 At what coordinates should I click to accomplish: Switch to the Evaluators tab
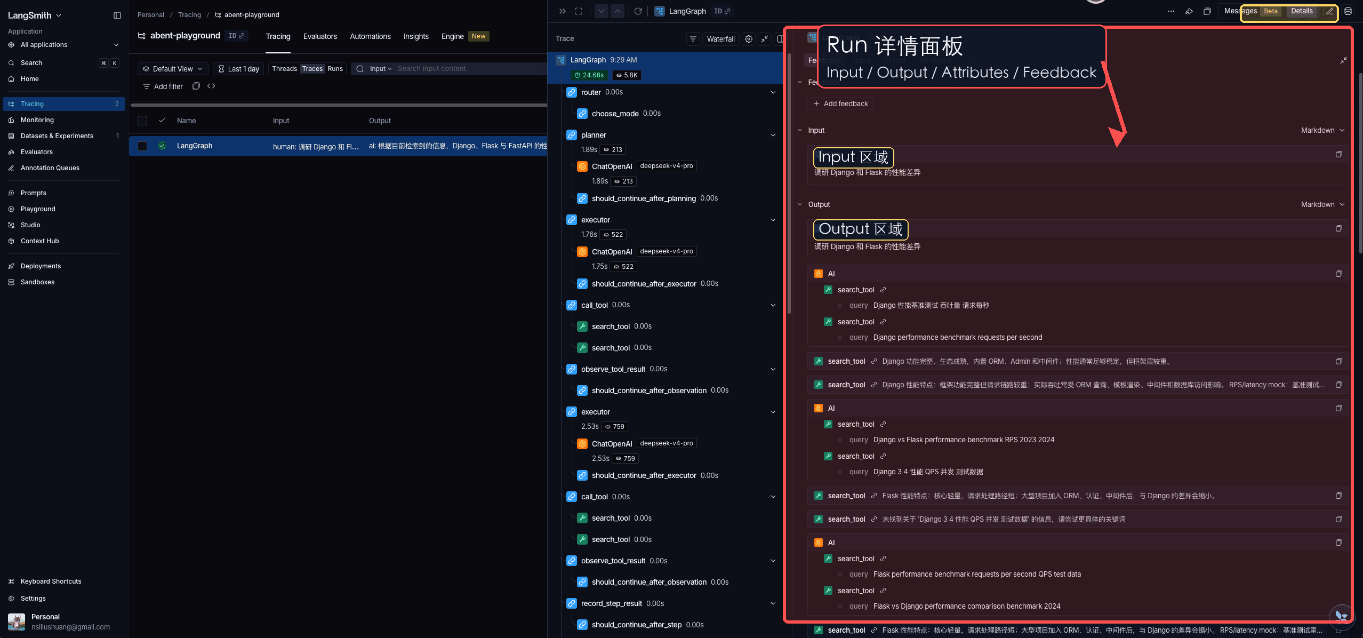click(x=320, y=36)
